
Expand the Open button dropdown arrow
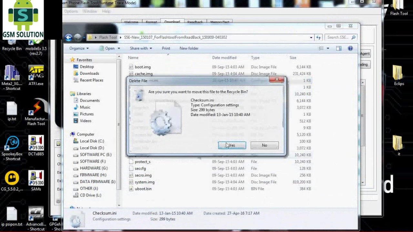point(119,48)
